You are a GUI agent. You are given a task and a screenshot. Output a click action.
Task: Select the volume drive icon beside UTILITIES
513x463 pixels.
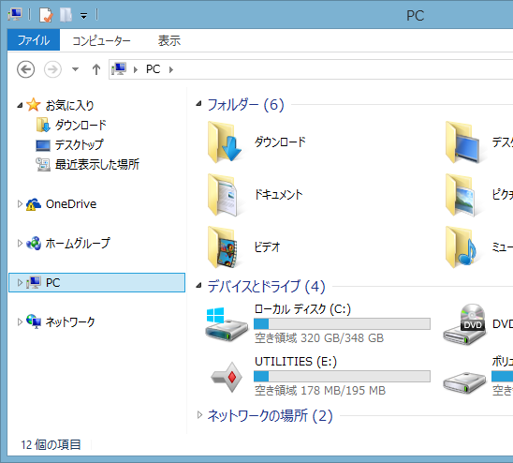pyautogui.click(x=464, y=382)
